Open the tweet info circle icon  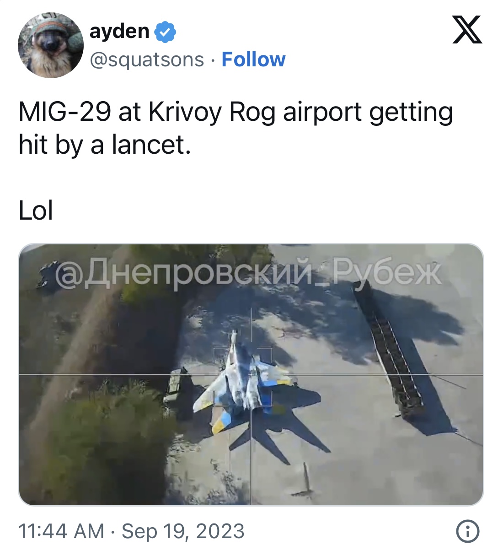467,531
